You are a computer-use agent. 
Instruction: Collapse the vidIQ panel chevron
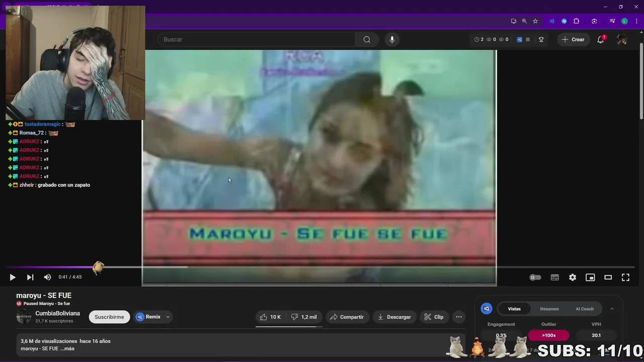click(x=612, y=309)
